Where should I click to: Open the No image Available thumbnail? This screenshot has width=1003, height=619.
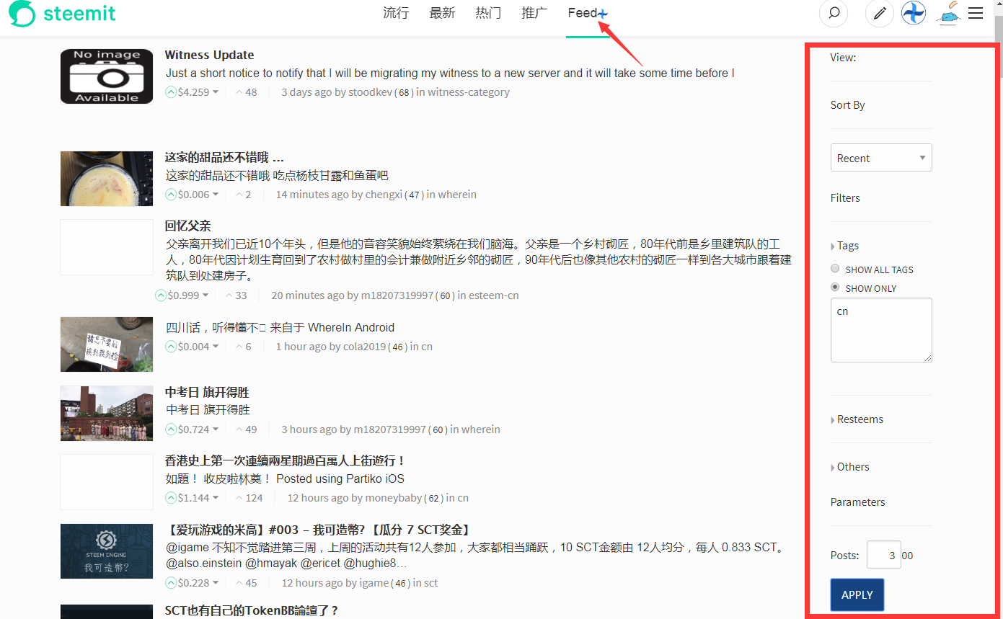107,76
